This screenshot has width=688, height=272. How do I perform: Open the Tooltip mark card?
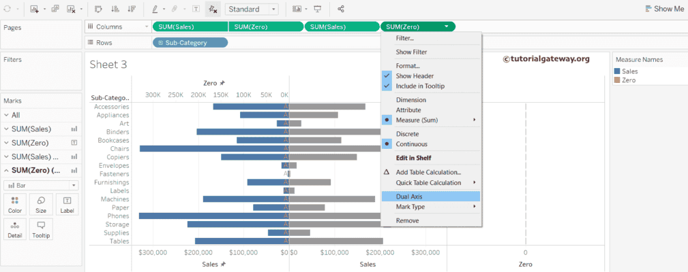point(41,228)
